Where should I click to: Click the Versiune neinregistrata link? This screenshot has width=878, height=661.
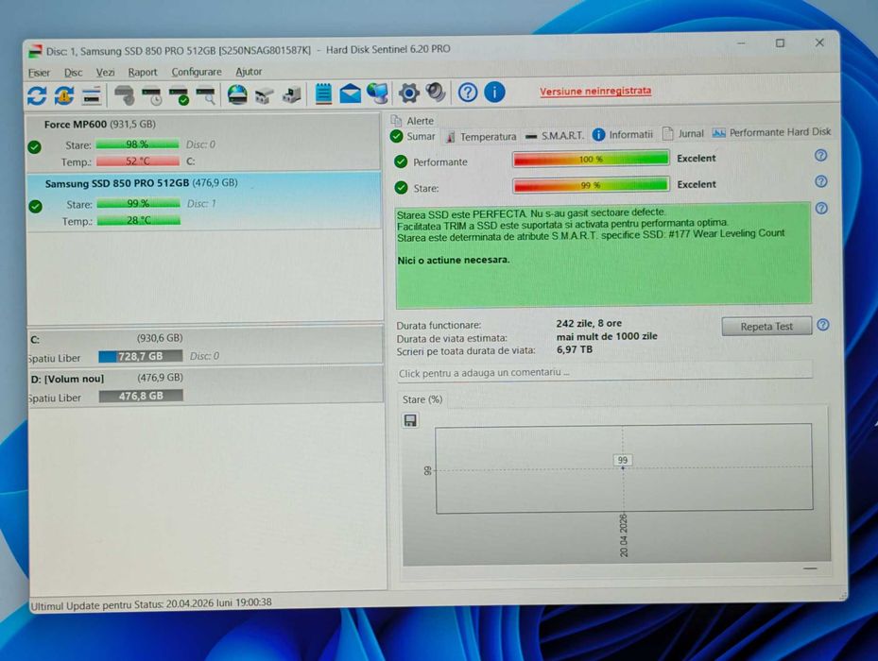coord(595,91)
